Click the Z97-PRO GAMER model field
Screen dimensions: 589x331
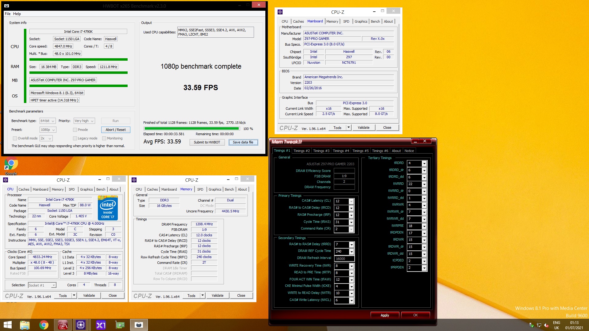pos(332,39)
